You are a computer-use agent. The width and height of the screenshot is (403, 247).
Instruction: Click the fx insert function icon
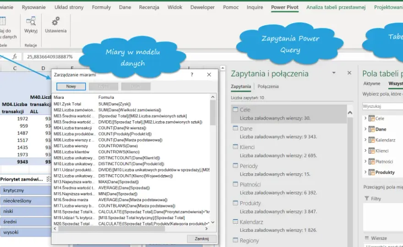point(15,56)
